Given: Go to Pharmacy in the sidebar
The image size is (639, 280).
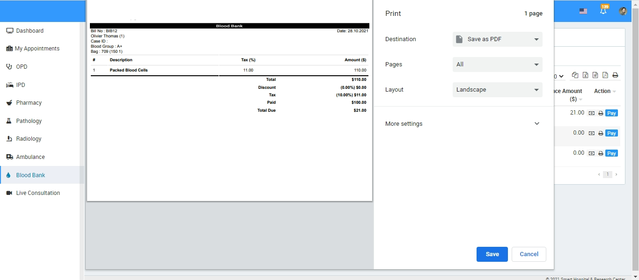Looking at the screenshot, I should click(x=29, y=103).
